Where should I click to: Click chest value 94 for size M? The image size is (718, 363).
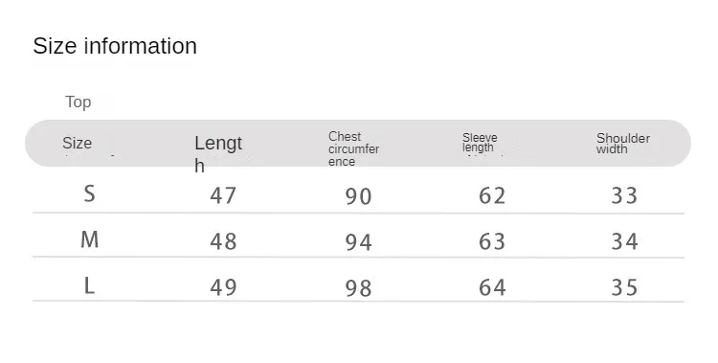[359, 242]
